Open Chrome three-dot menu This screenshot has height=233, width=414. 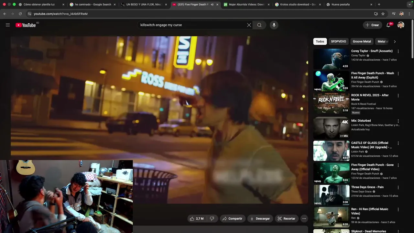(409, 14)
